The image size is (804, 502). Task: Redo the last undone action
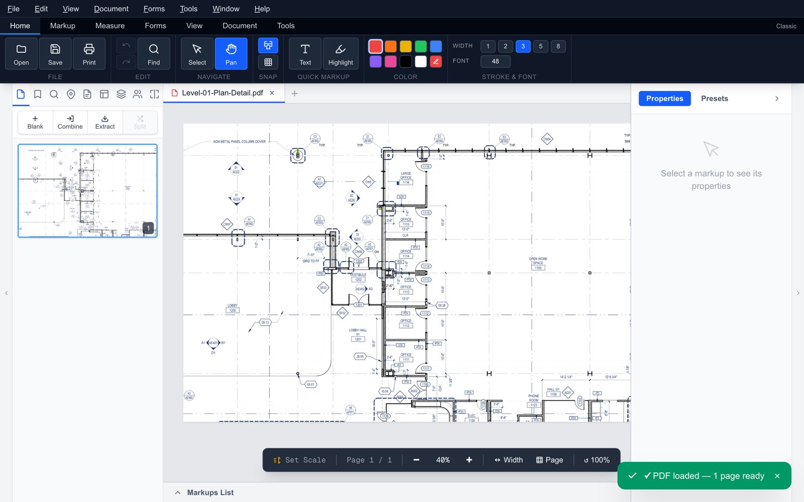(126, 62)
